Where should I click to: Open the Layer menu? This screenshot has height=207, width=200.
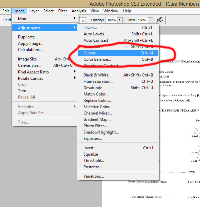(x=34, y=11)
